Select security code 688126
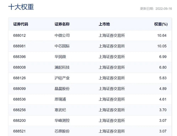Image resolution: width=177 pixels, height=136 pixels. click(19, 78)
